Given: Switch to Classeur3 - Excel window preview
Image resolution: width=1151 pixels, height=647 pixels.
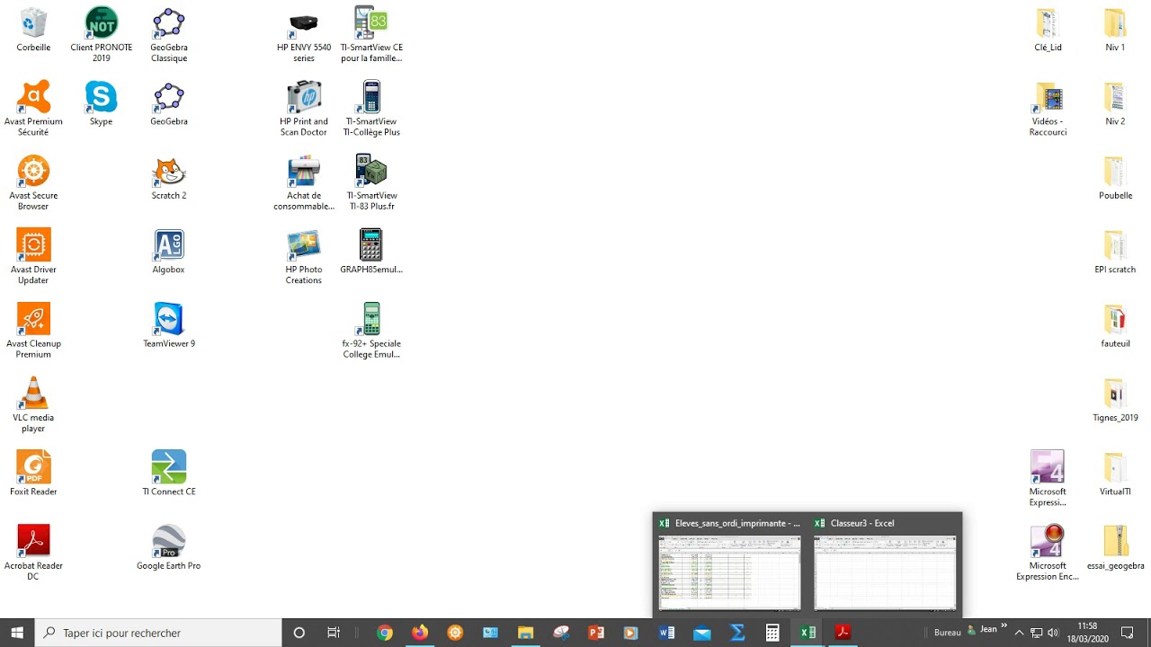Looking at the screenshot, I should pyautogui.click(x=885, y=563).
